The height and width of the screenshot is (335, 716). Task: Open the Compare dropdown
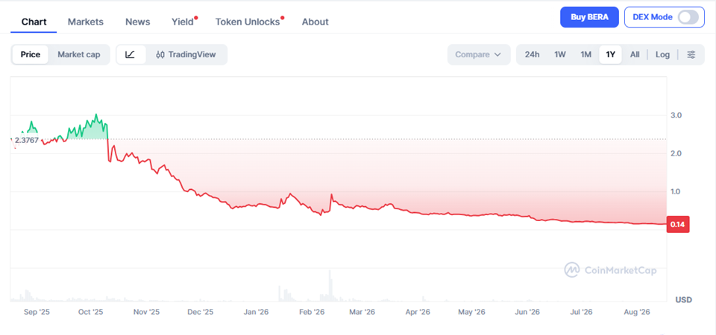479,54
